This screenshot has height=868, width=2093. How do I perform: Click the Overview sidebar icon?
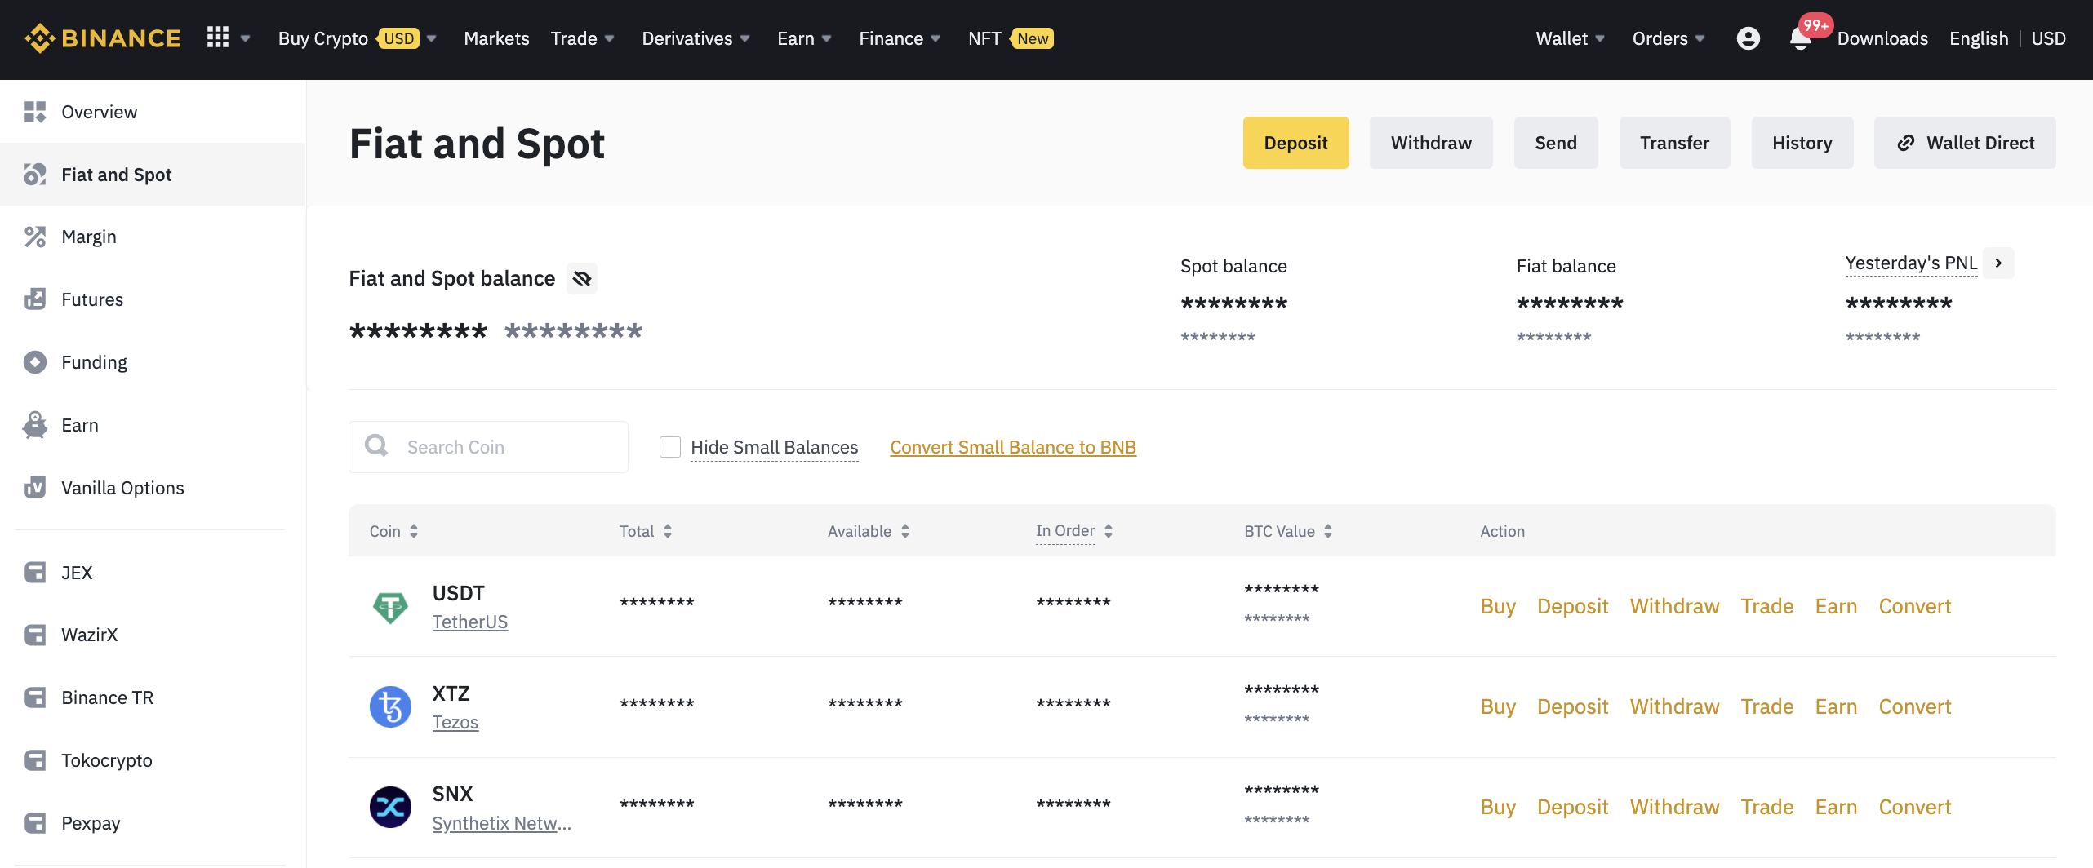coord(34,112)
